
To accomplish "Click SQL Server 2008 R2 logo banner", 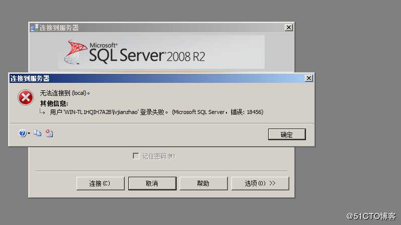I will 162,52.
